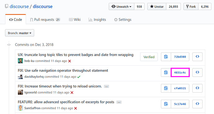The image size is (214, 114).
Task: Click 'Commits on Dec 3, 2018' heading
Action: click(34, 45)
